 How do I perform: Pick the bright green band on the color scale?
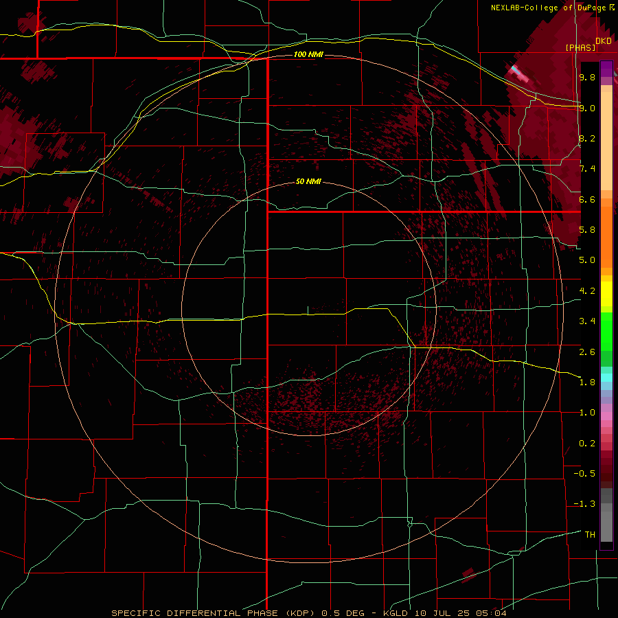pyautogui.click(x=606, y=332)
